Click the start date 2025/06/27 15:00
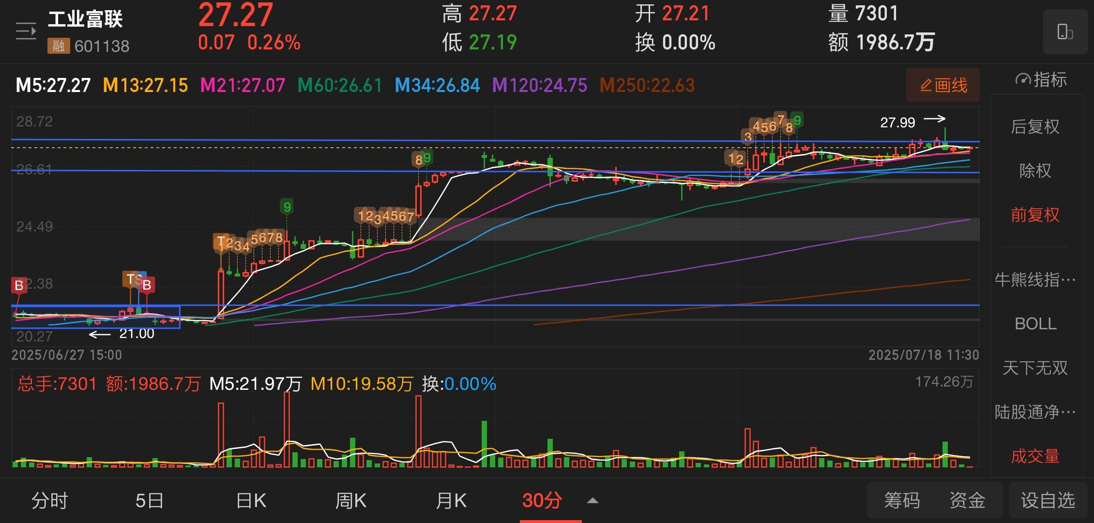Viewport: 1094px width, 523px height. coord(67,355)
